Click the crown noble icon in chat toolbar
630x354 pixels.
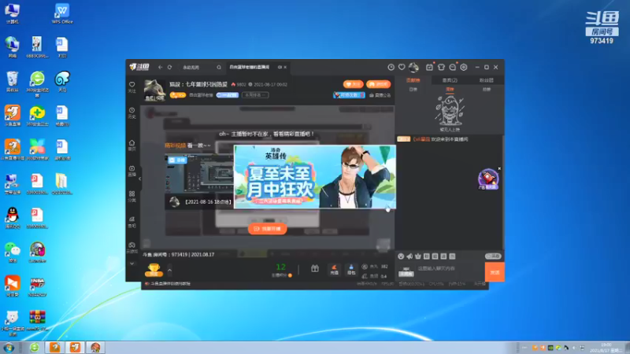point(418,256)
